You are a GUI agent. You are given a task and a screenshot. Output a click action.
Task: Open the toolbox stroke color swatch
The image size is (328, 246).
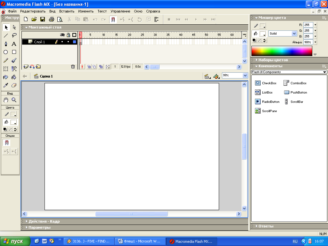click(x=13, y=114)
